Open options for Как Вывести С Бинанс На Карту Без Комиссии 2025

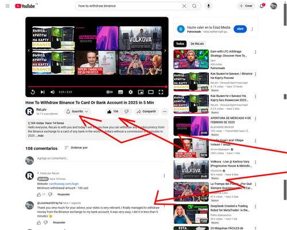coord(255,97)
